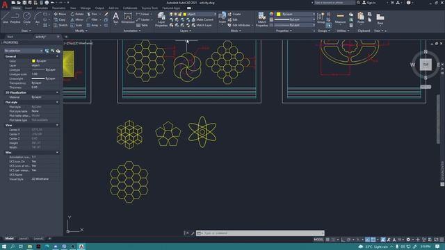Switch to the Parametric ribbon tab

(58, 8)
